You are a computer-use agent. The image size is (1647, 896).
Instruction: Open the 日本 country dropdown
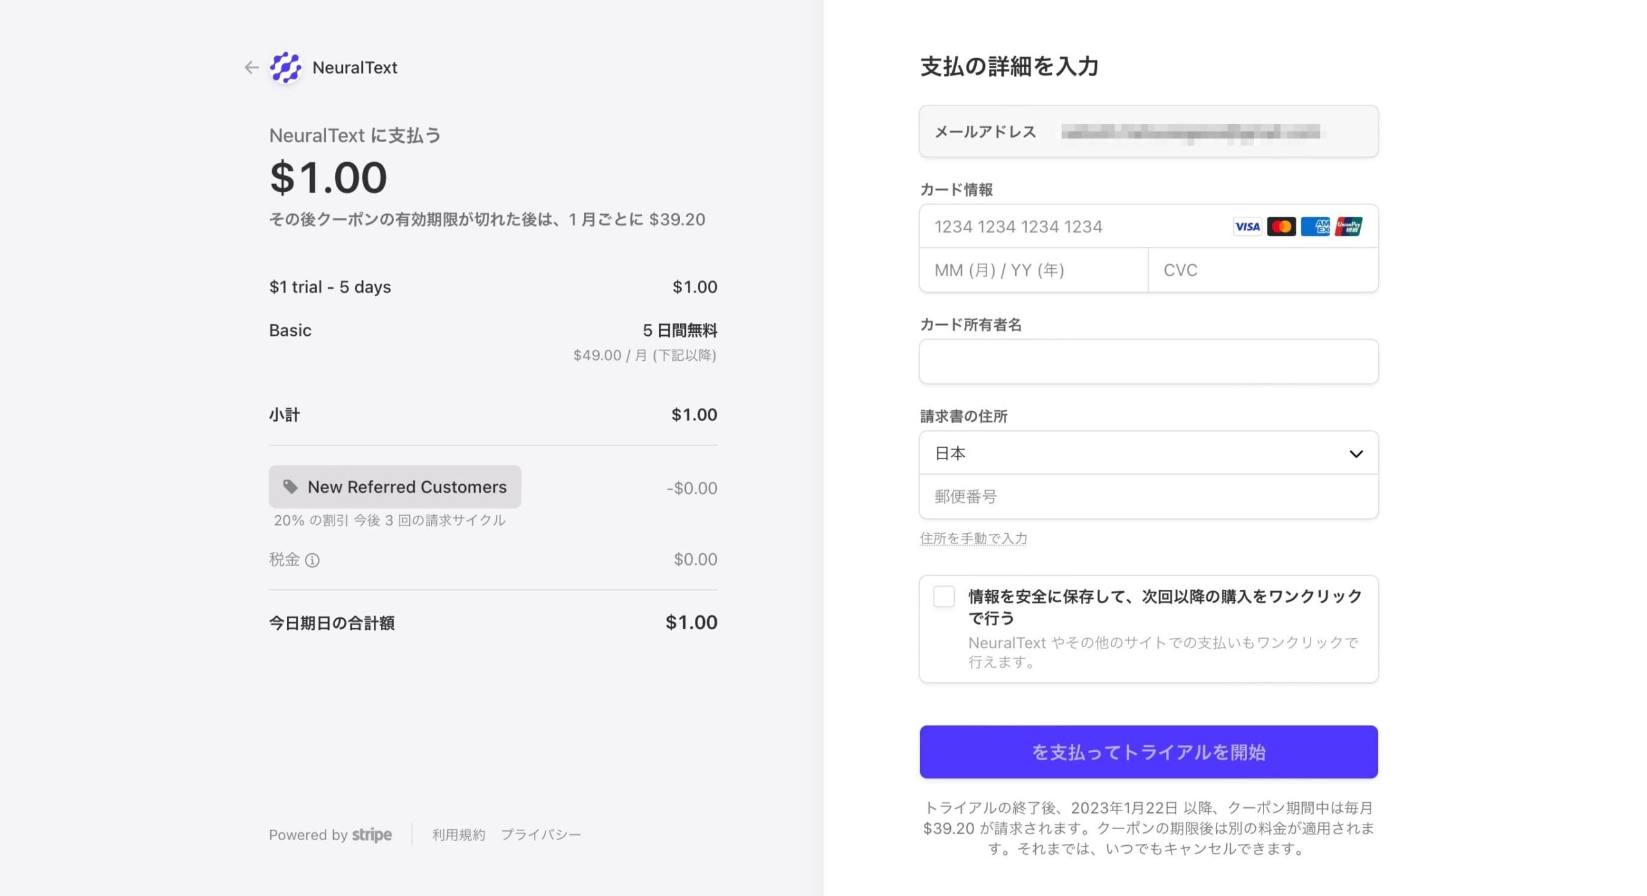(1149, 453)
